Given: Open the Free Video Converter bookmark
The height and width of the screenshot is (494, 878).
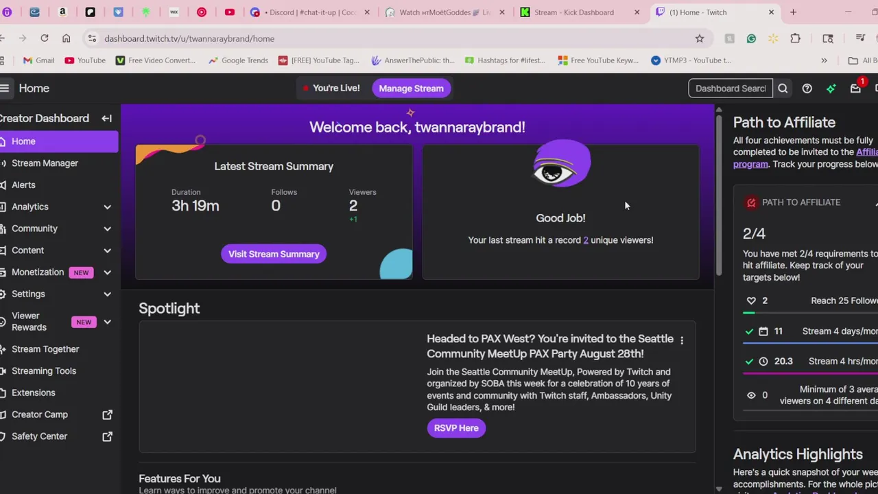Looking at the screenshot, I should coord(156,60).
